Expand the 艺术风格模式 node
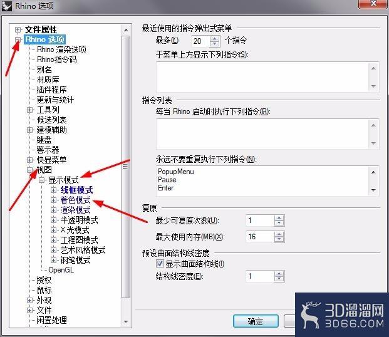Image resolution: width=389 pixels, height=337 pixels. pos(53,250)
